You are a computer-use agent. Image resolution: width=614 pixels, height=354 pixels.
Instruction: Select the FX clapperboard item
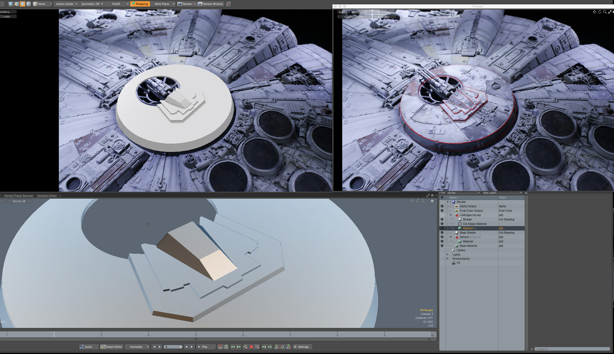[x=456, y=263]
